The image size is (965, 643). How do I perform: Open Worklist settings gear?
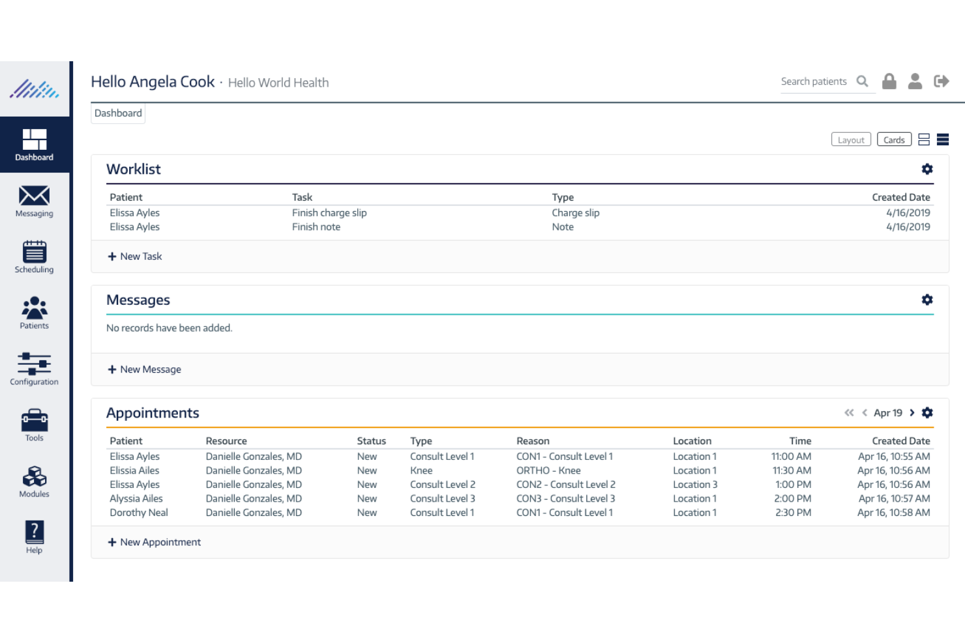(927, 169)
